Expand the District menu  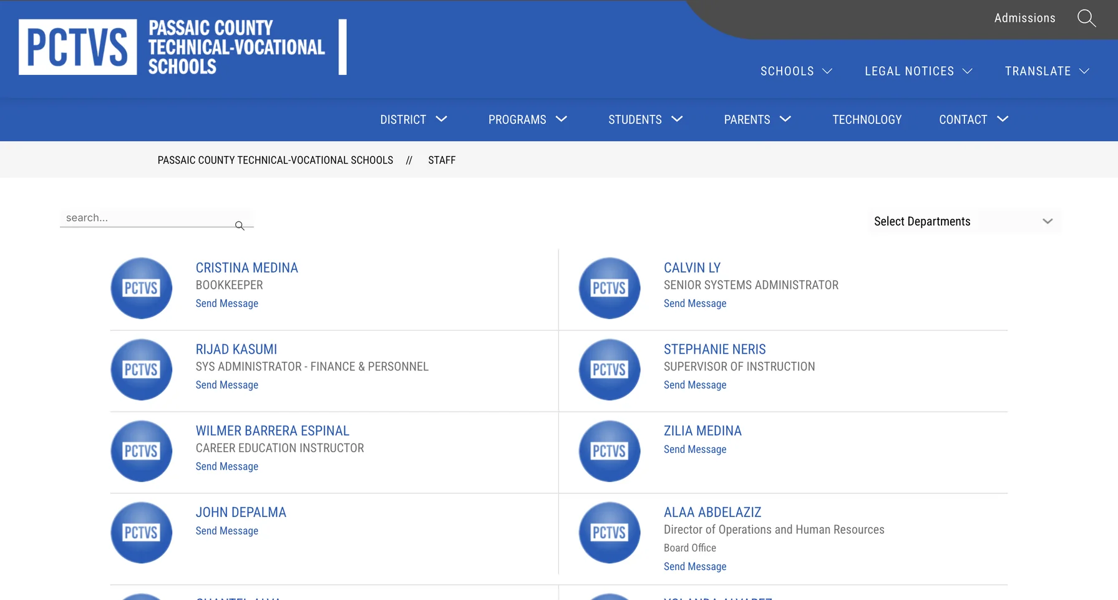point(414,119)
